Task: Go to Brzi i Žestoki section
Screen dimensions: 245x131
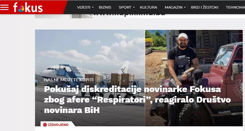Action: coord(204,7)
